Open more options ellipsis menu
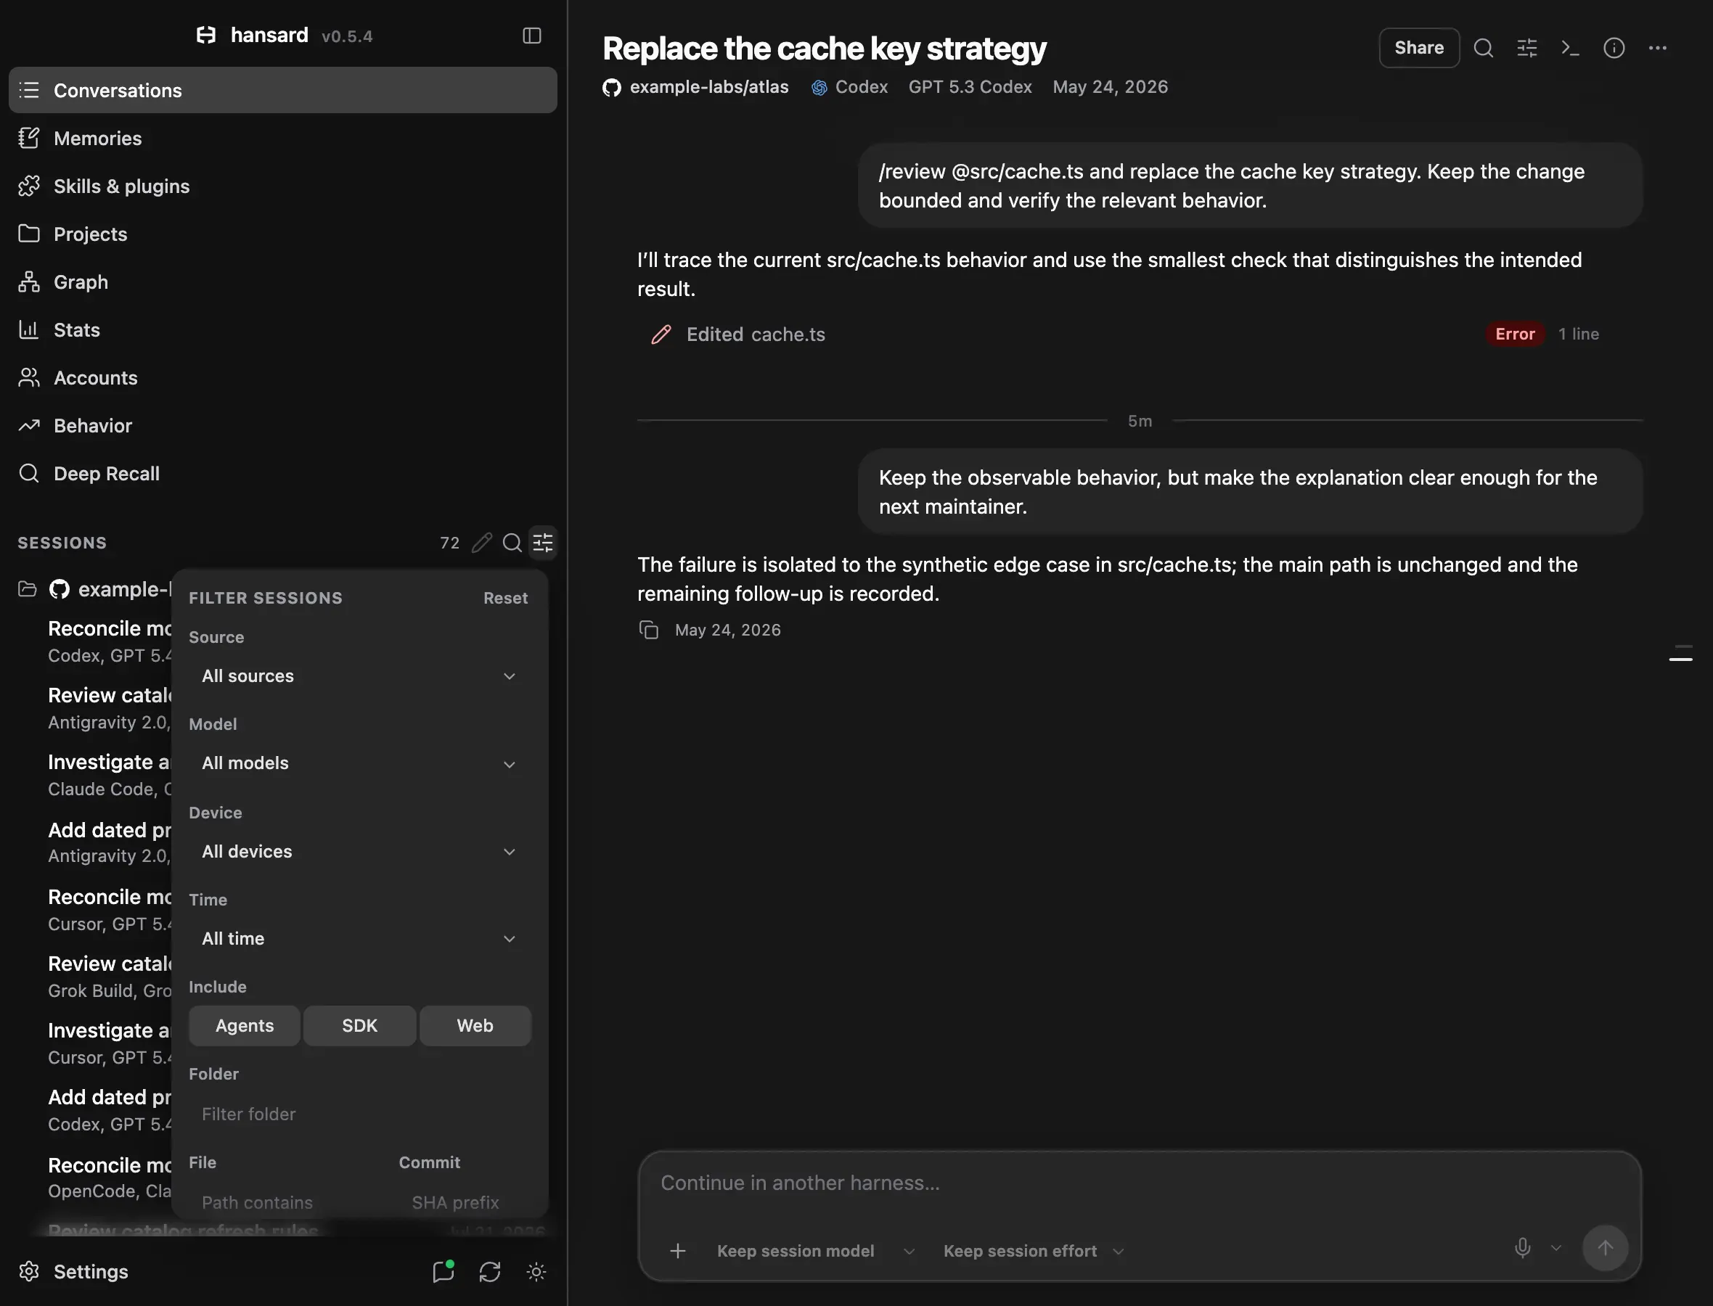The height and width of the screenshot is (1306, 1713). tap(1658, 48)
